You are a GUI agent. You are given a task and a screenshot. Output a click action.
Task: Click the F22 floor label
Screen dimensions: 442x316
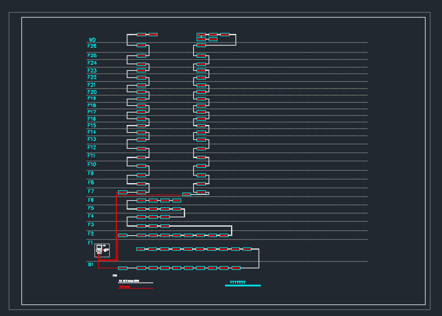(x=92, y=77)
